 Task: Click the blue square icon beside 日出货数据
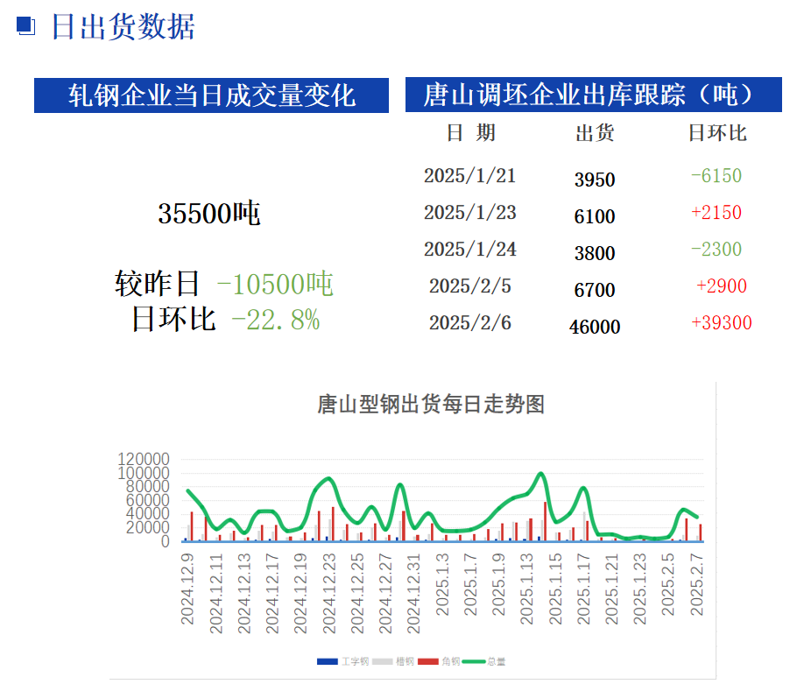click(26, 26)
